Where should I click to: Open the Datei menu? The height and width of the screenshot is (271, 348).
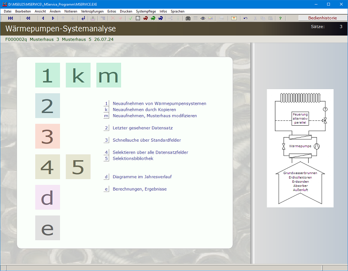(7, 11)
